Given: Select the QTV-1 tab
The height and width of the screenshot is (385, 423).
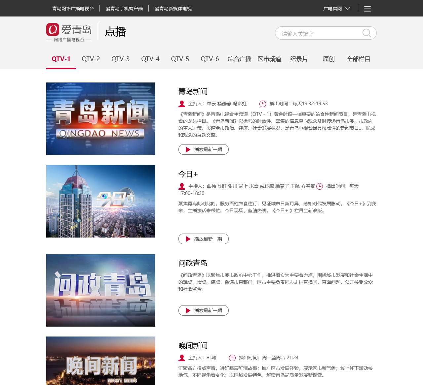Looking at the screenshot, I should click(61, 59).
